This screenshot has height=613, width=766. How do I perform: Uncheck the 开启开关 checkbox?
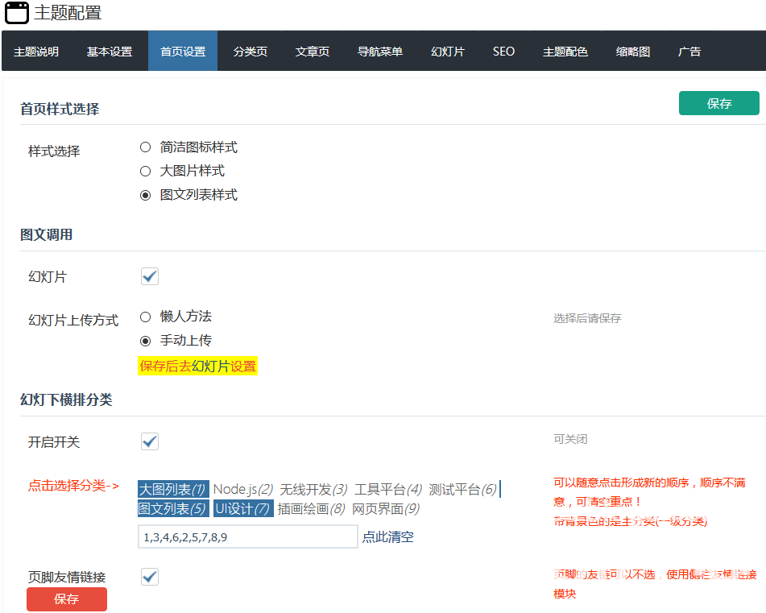150,441
